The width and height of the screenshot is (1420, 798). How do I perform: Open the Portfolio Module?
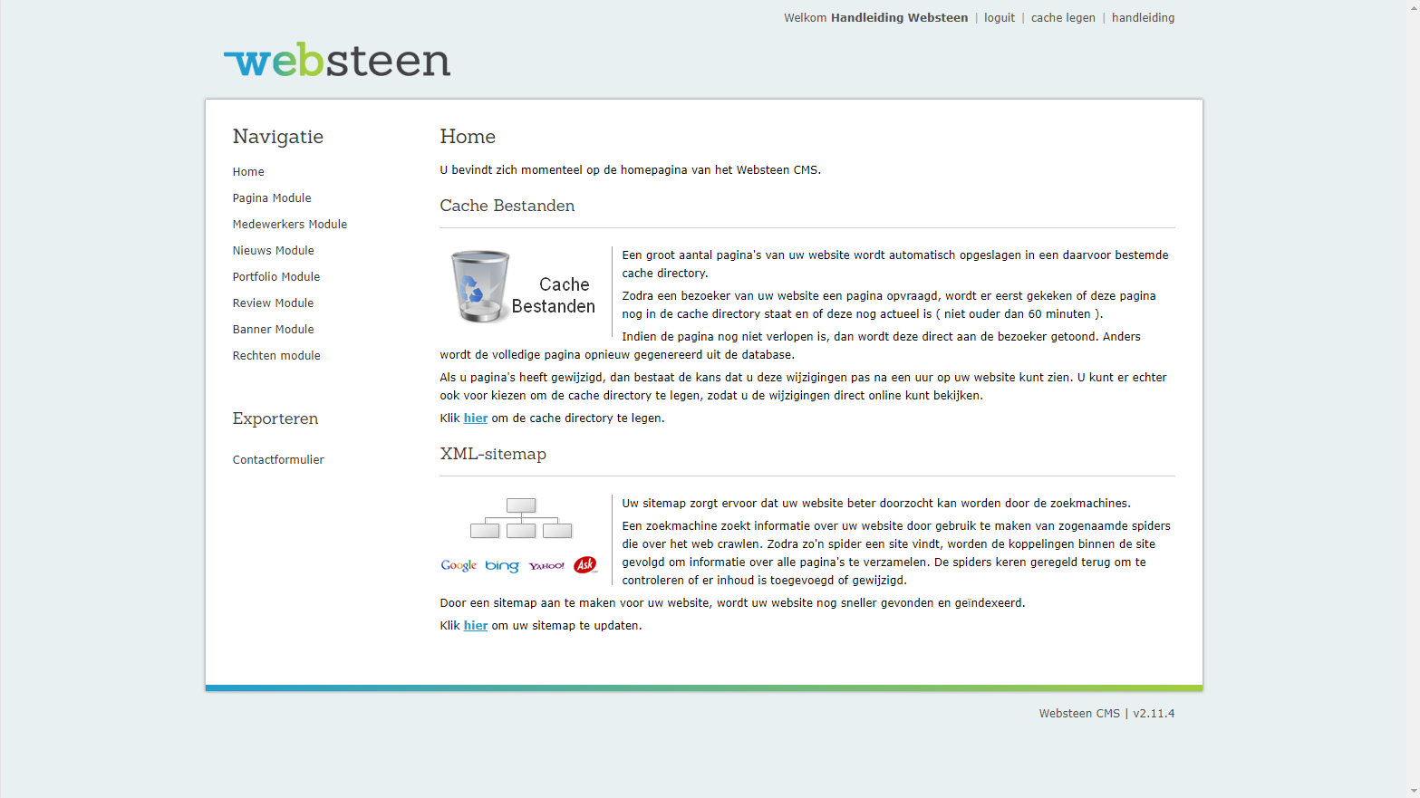(x=276, y=277)
